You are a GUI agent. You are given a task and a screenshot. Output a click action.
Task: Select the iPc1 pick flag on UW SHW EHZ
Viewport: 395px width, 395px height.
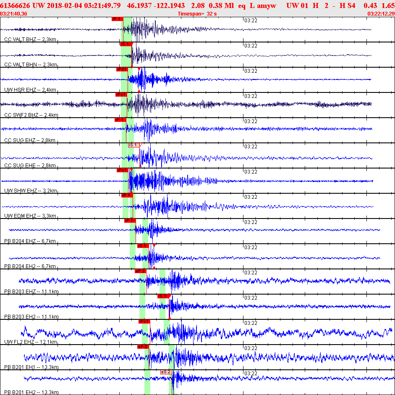122,170
